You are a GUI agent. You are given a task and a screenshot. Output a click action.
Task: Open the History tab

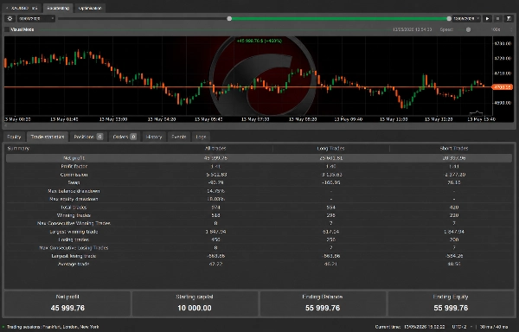(x=154, y=137)
